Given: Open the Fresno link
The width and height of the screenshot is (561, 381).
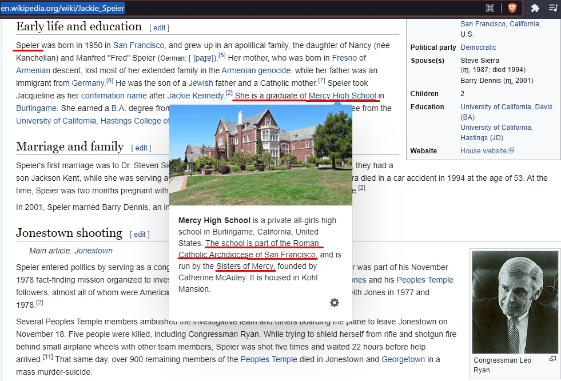Looking at the screenshot, I should 344,58.
